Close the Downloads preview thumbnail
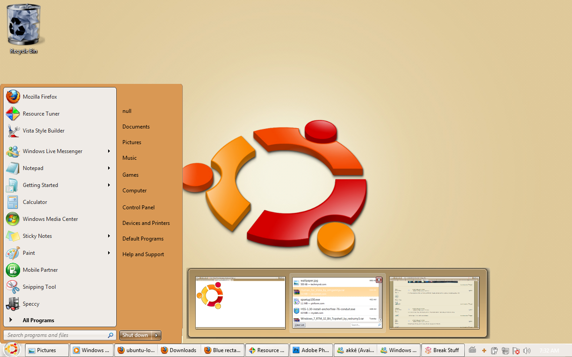The width and height of the screenshot is (572, 357). coord(379,280)
